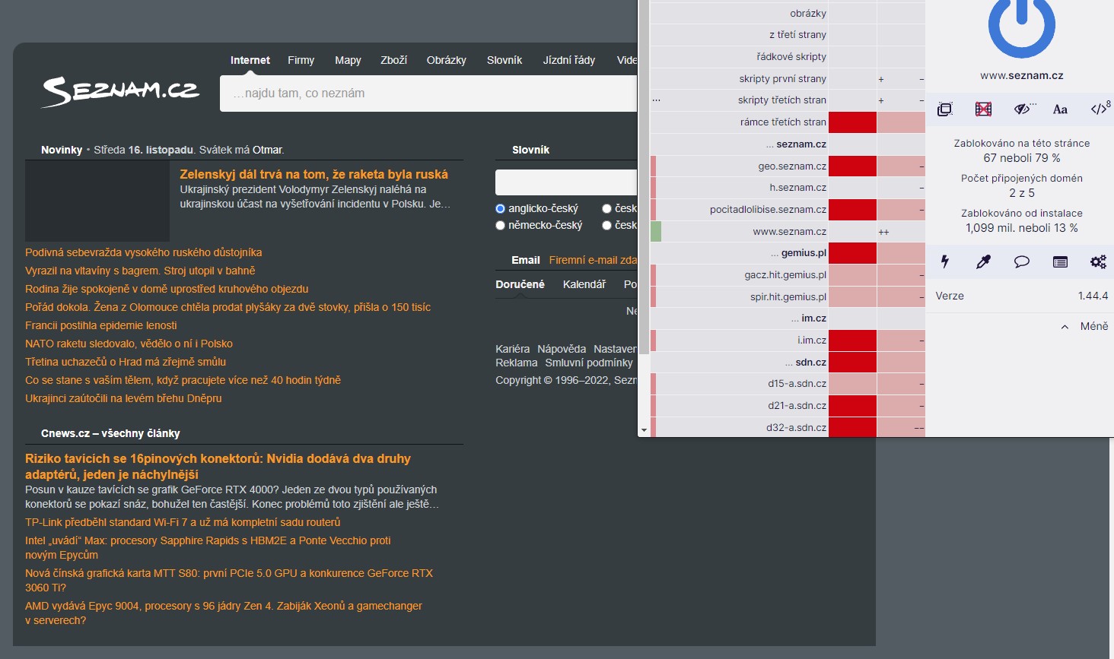Toggle global rule cell for geo.seznam.cz
This screenshot has height=659, width=1114.
point(852,166)
